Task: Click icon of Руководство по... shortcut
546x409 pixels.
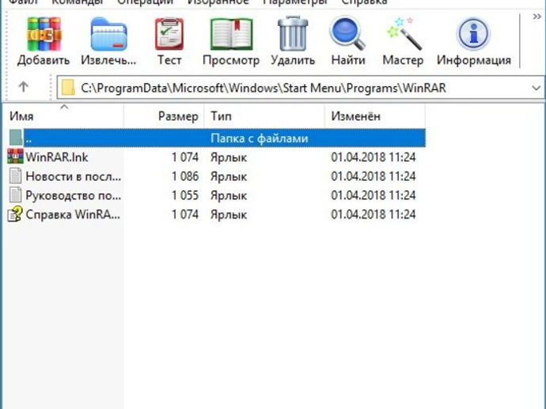Action: (15, 195)
